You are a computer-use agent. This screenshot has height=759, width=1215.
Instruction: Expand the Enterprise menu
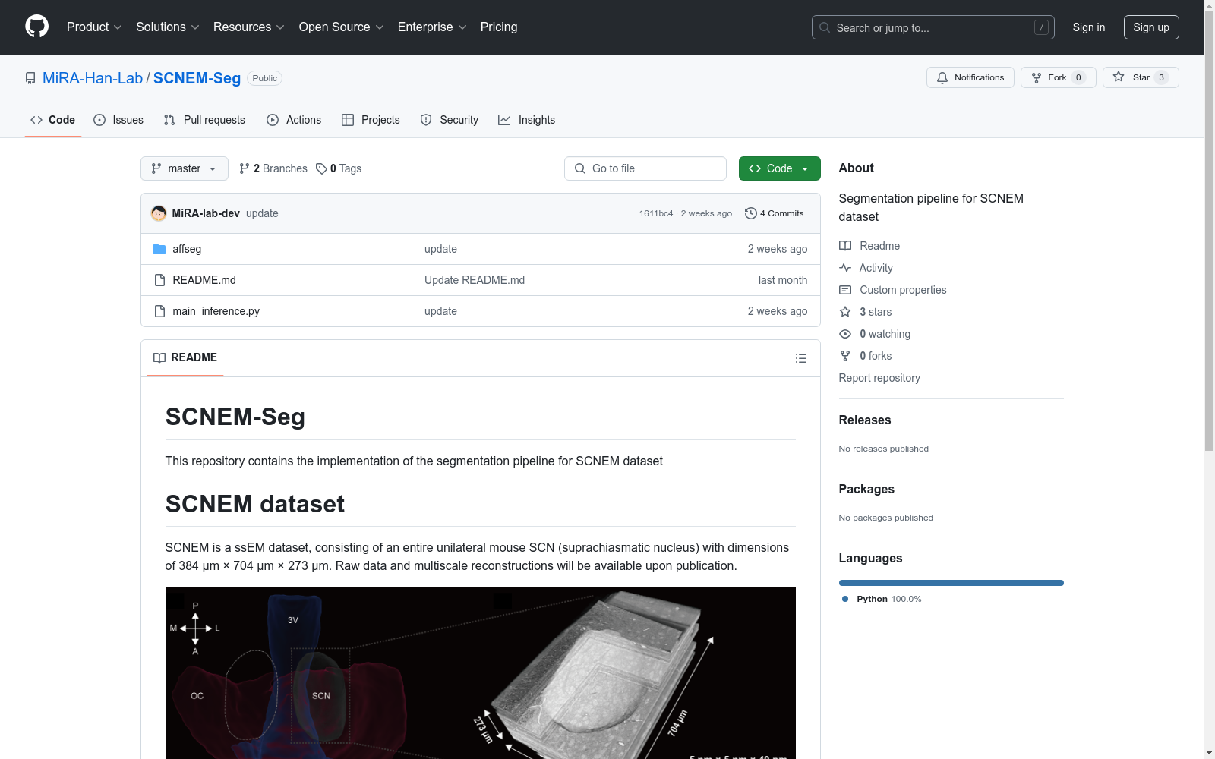click(x=432, y=27)
